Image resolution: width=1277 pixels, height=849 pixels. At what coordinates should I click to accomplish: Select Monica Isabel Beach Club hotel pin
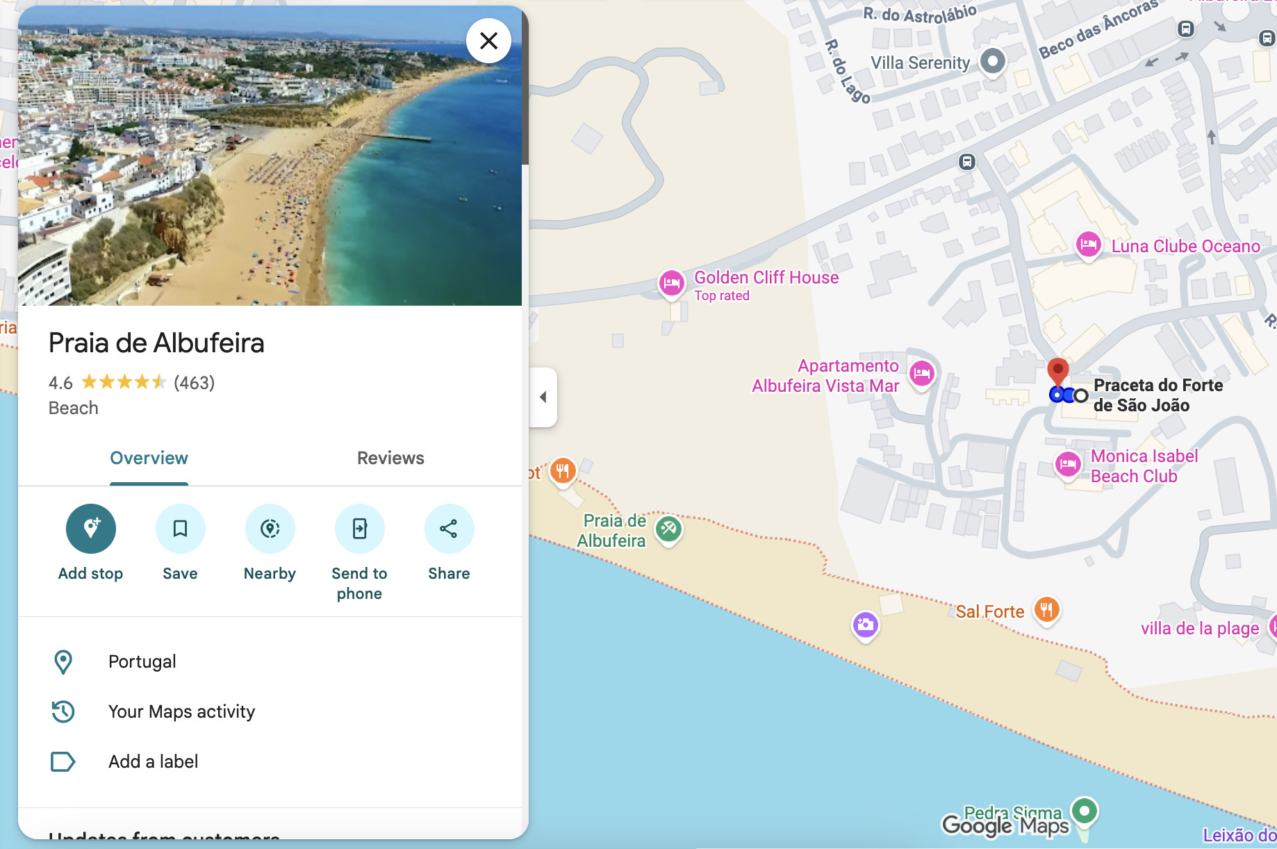[x=1068, y=464]
